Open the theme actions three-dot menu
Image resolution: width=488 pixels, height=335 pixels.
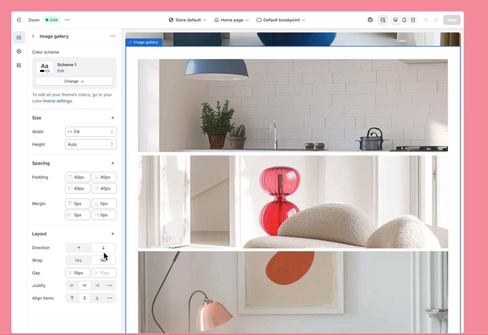[x=67, y=20]
